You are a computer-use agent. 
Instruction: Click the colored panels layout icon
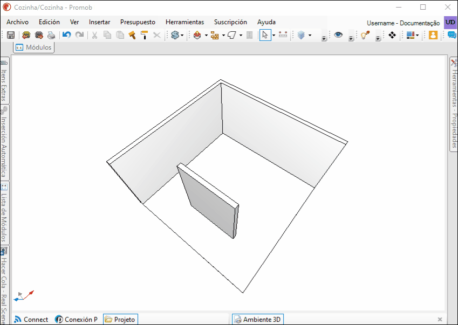(411, 35)
